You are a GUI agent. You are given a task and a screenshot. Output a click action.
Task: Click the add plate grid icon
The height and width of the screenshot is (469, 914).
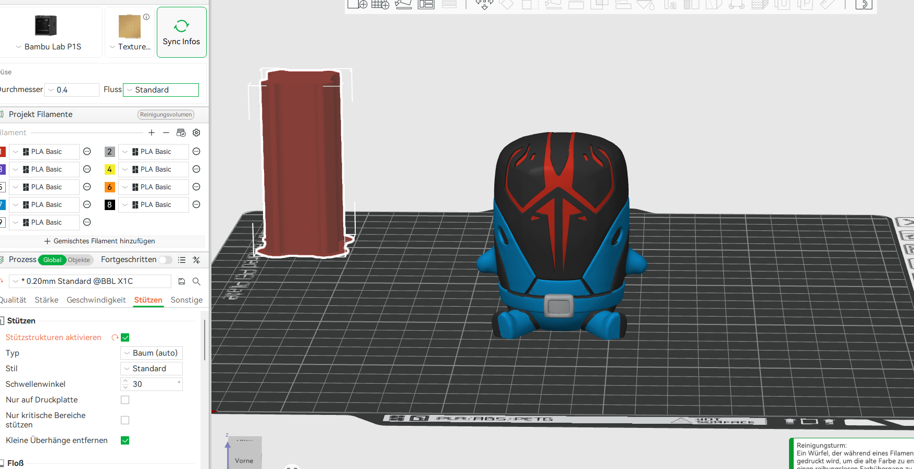point(380,4)
